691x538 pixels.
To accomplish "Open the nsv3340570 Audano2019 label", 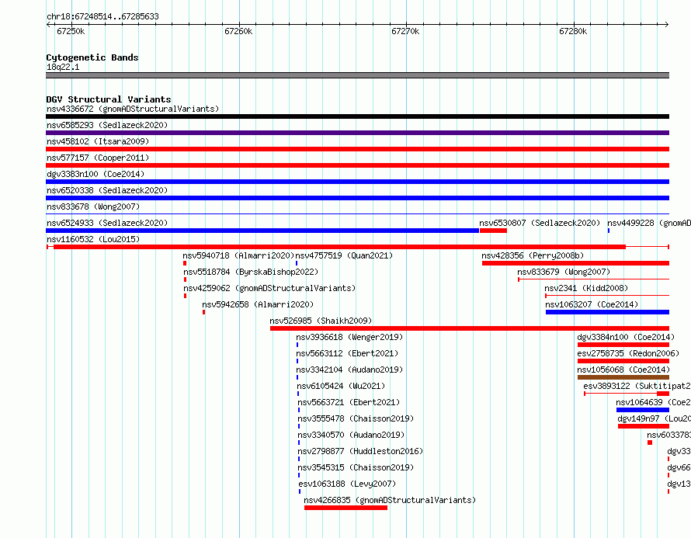I will [x=351, y=435].
